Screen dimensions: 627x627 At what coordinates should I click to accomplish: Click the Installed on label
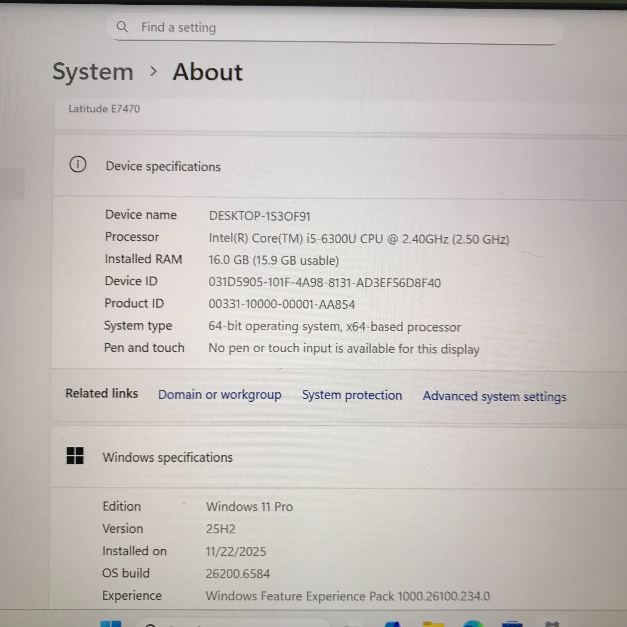click(134, 551)
